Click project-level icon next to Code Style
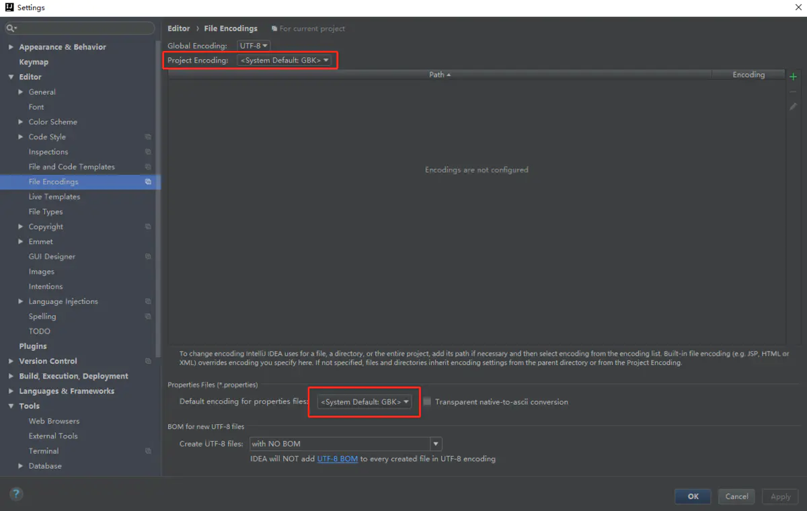The height and width of the screenshot is (511, 807). click(x=148, y=137)
